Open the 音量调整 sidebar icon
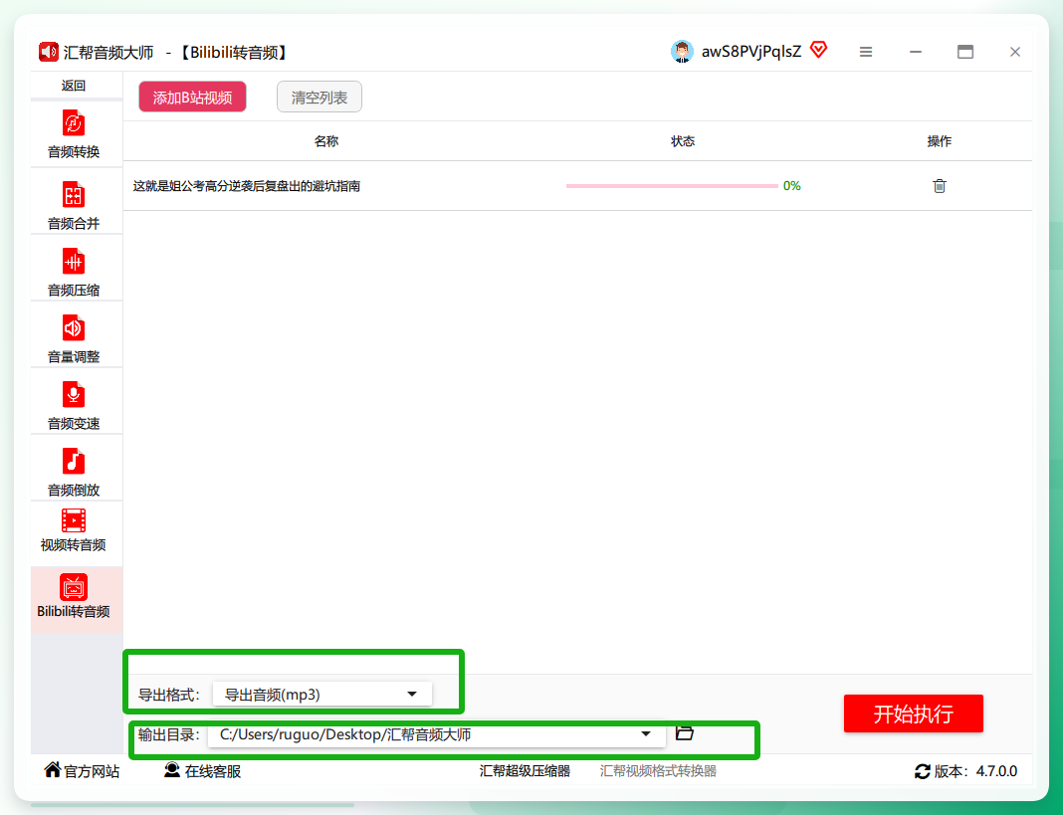The image size is (1063, 815). click(x=74, y=328)
